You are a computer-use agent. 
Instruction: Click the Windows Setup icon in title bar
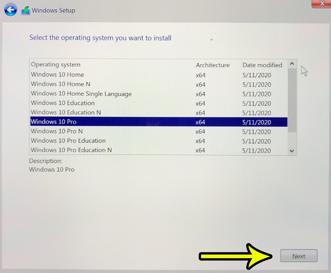coord(26,11)
